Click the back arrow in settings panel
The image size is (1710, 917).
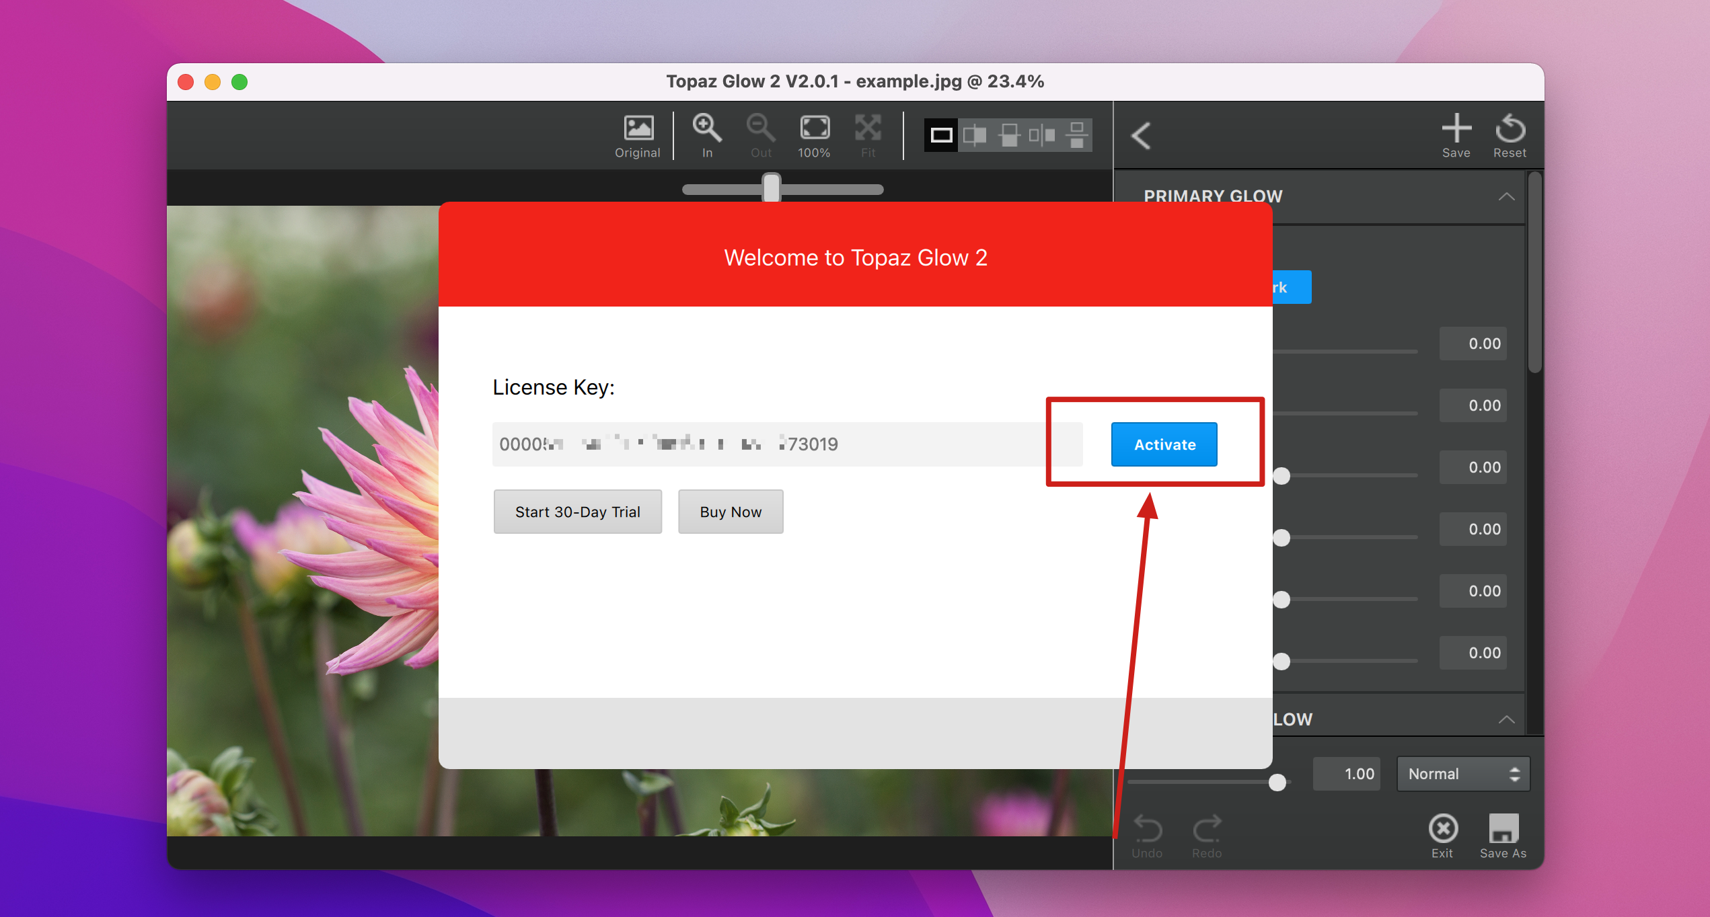tap(1141, 136)
